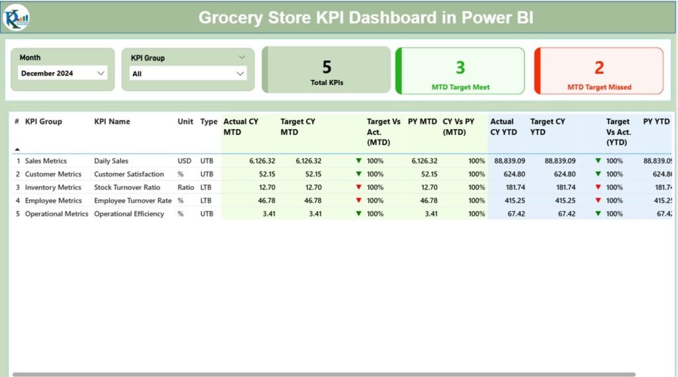
Task: Click the USD unit cell
Action: pos(184,161)
